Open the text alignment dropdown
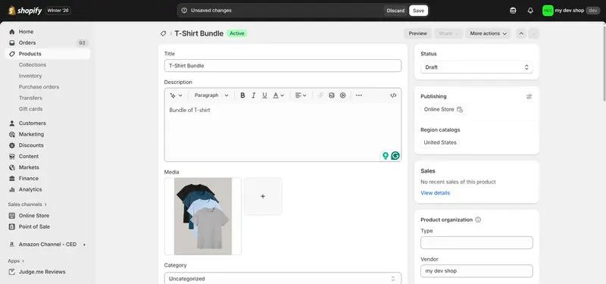Image resolution: width=606 pixels, height=284 pixels. (301, 95)
